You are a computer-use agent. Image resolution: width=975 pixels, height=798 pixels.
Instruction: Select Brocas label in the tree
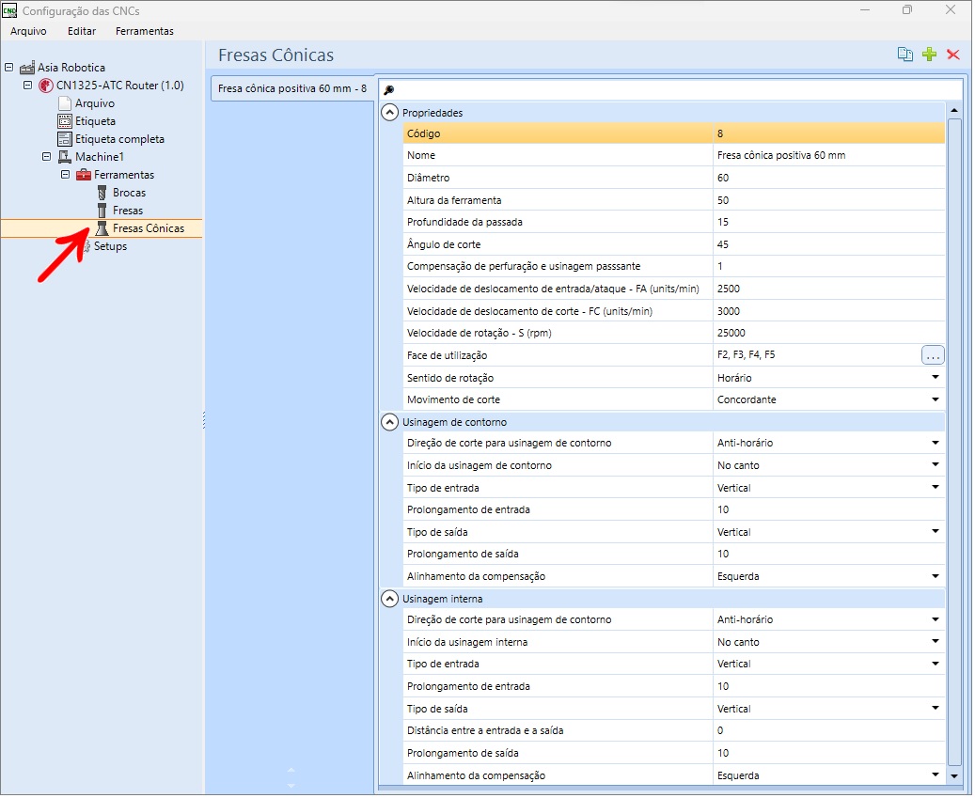coord(130,194)
